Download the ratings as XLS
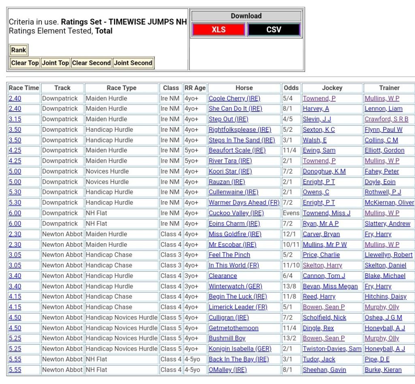 pos(218,30)
